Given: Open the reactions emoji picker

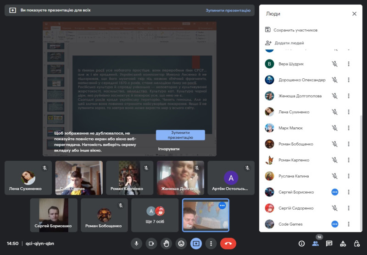Looking at the screenshot, I should [181, 244].
